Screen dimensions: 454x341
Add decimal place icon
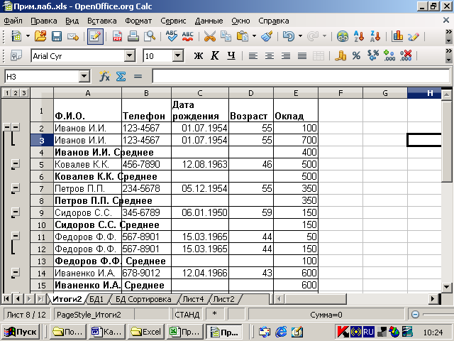389,55
